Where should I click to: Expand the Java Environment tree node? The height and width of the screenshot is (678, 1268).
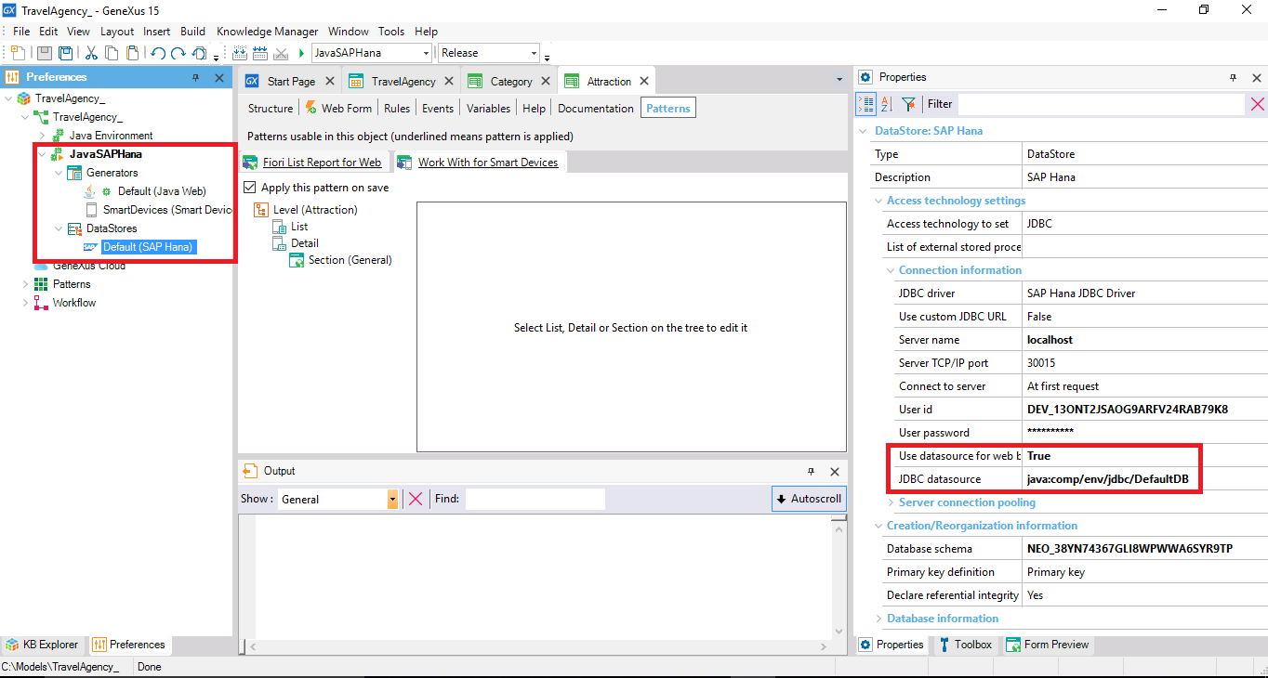coord(41,136)
